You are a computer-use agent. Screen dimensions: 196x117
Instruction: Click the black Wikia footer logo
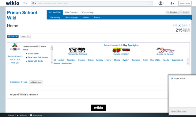(99, 108)
